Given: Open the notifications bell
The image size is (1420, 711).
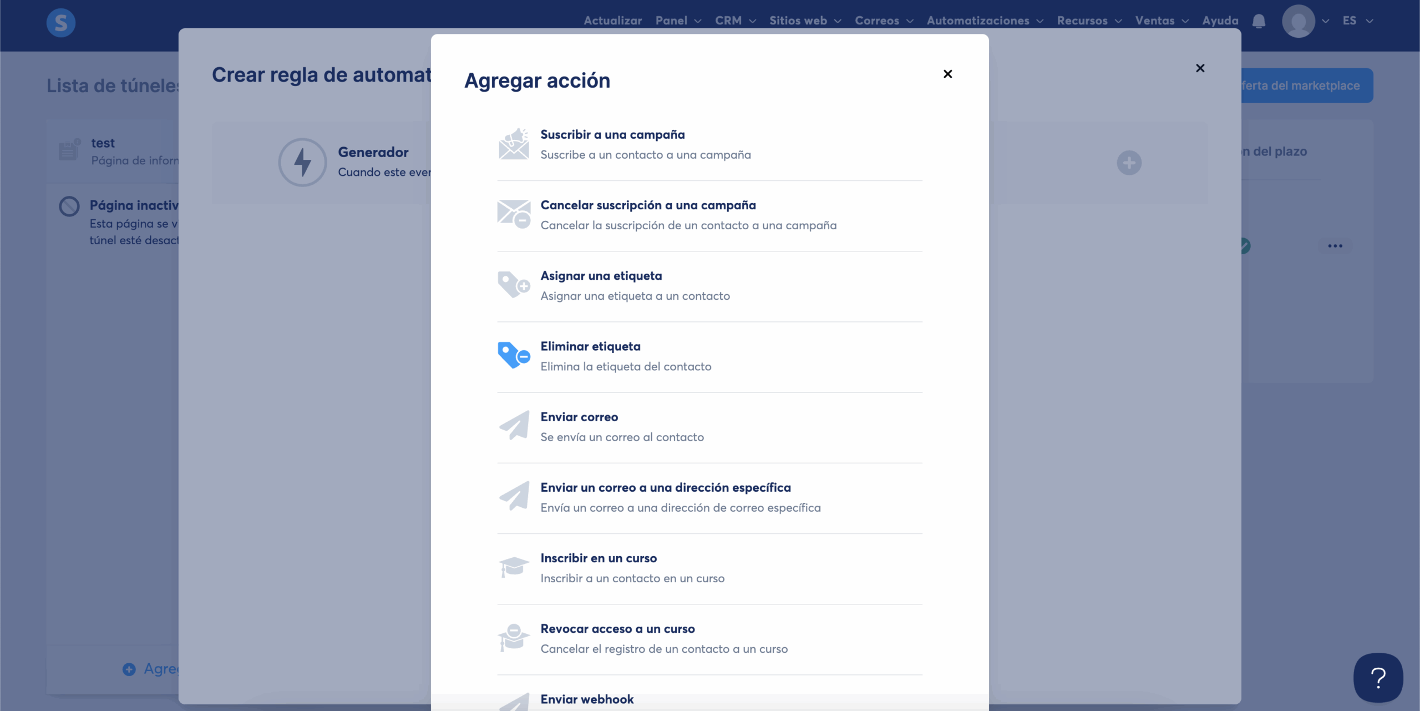Looking at the screenshot, I should (x=1259, y=21).
